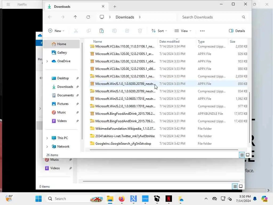Click the horizontal scrollbar of file list

tap(164, 149)
